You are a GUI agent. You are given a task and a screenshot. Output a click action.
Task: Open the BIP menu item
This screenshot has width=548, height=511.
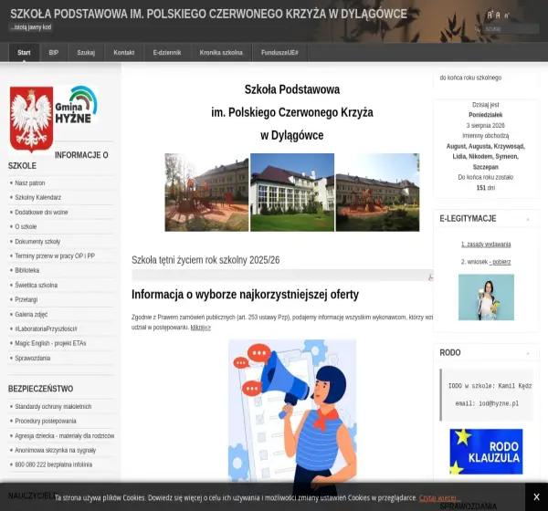tap(54, 52)
